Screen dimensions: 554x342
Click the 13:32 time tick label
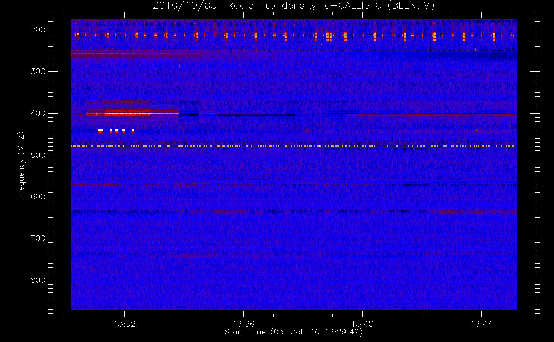coord(125,324)
